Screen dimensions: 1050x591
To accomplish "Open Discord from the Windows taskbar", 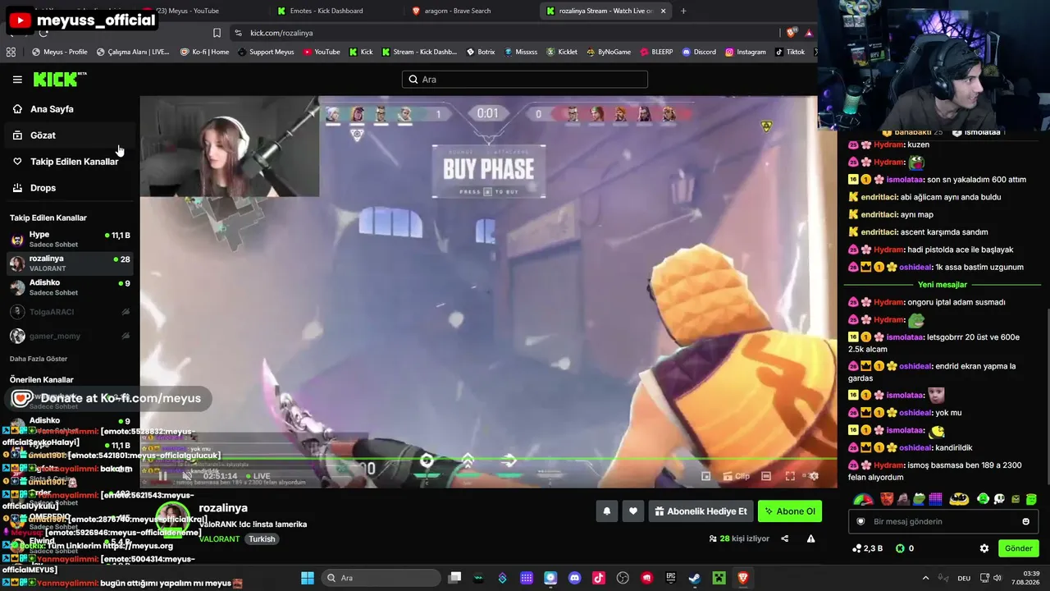I will pyautogui.click(x=574, y=578).
